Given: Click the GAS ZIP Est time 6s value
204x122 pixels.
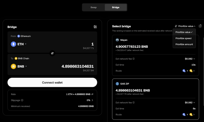Looking at the screenshot, I should tap(194, 108).
